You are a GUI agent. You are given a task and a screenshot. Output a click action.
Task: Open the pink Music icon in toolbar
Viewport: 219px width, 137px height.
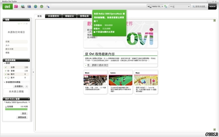[x=16, y=7]
